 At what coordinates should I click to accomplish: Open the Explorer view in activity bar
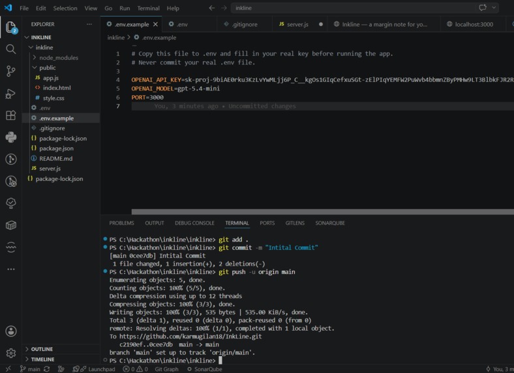coord(11,27)
